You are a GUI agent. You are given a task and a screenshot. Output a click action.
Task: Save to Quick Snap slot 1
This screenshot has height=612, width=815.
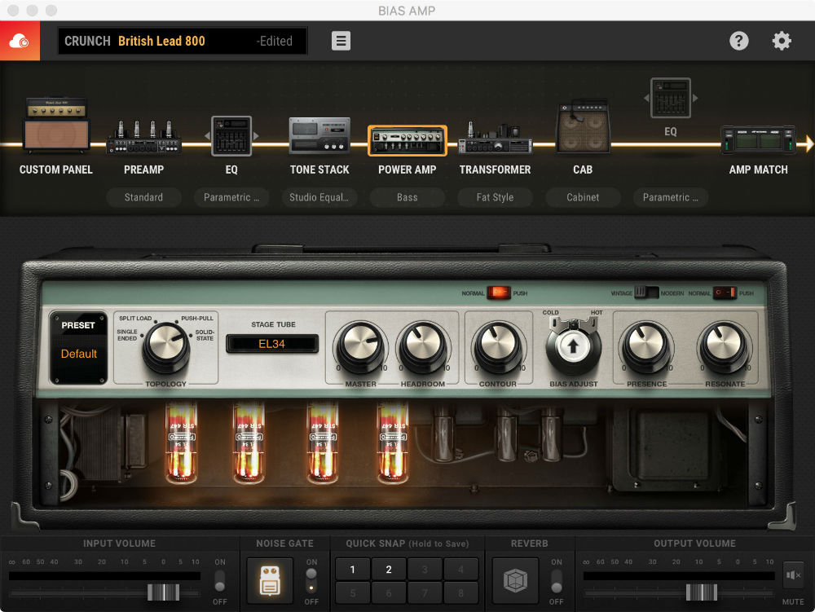pos(352,569)
